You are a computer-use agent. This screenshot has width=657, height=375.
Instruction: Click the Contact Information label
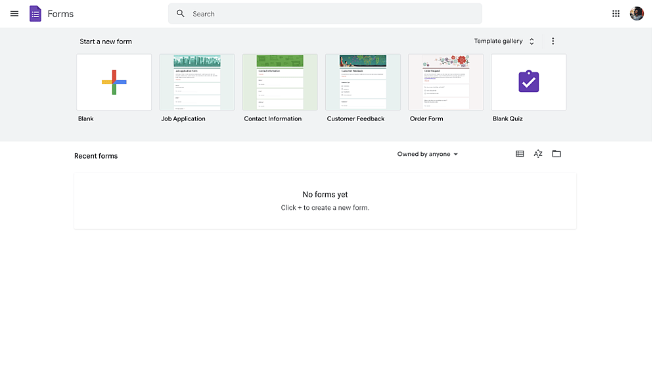tap(273, 118)
